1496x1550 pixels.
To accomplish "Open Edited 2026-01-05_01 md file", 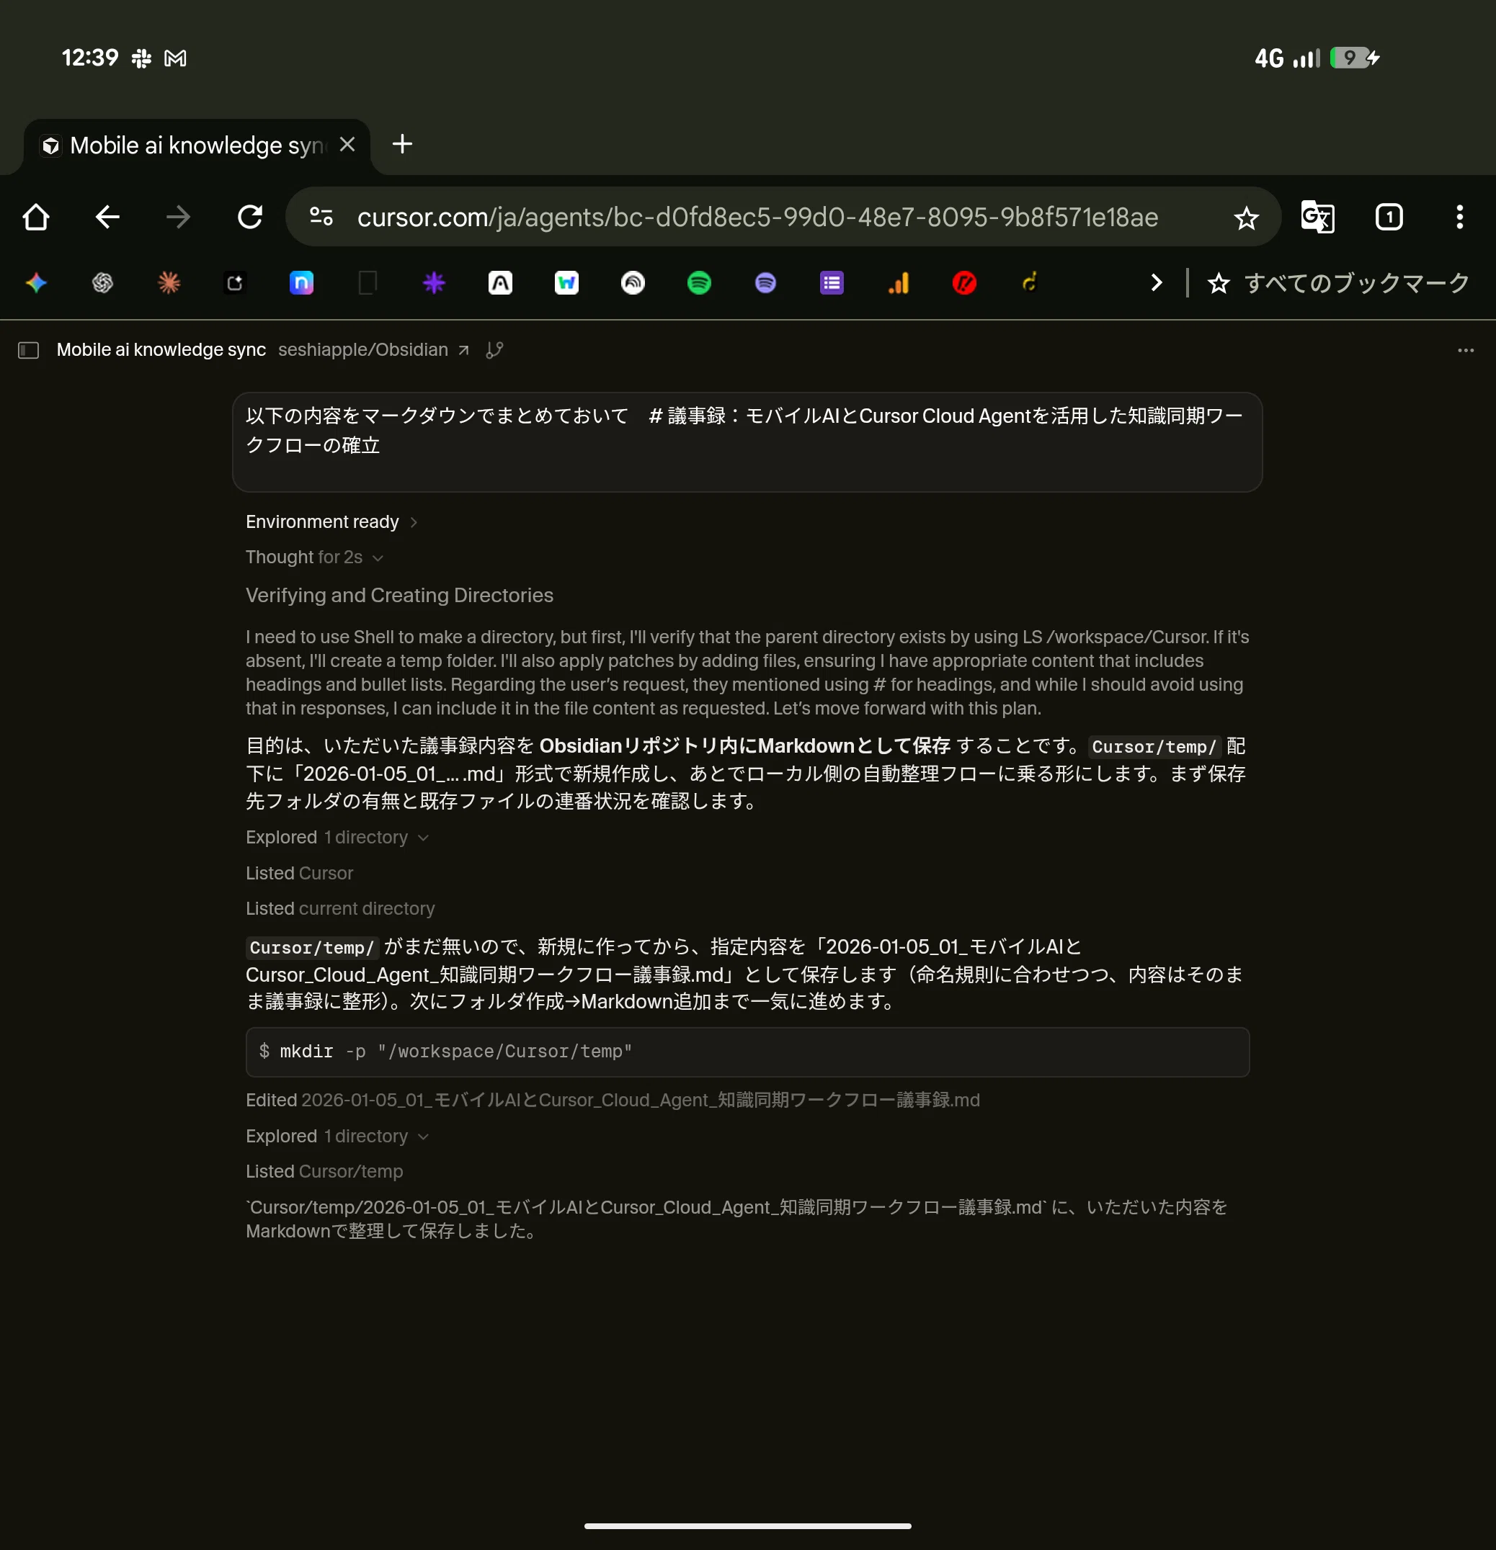I will [x=613, y=1100].
